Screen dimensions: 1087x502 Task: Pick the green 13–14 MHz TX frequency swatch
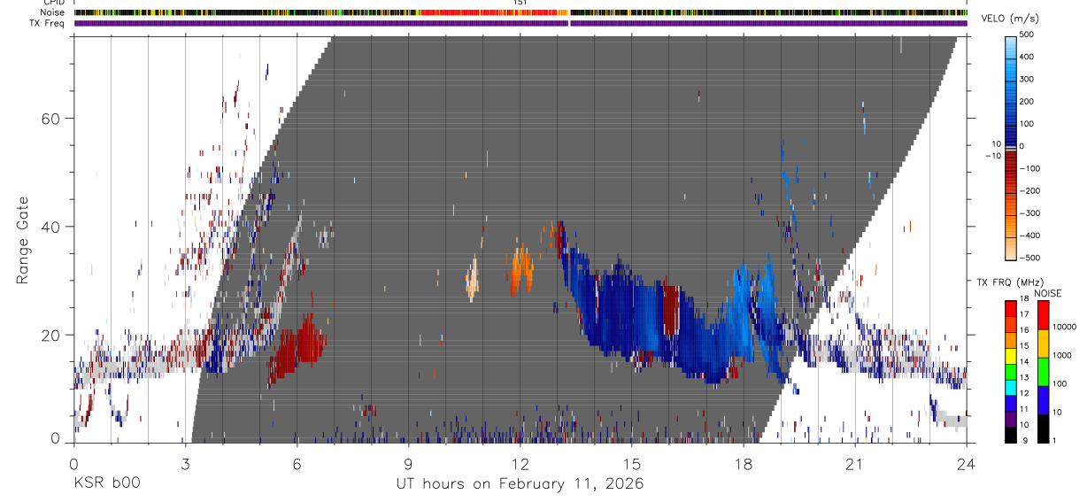(1010, 371)
